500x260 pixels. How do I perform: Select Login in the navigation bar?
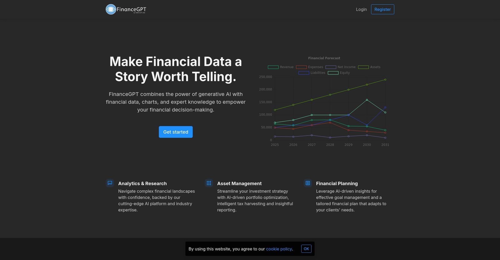pos(361,9)
